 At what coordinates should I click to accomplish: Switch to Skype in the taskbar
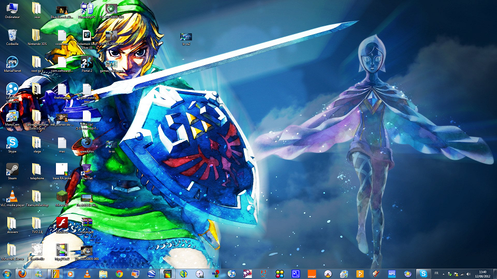tap(423, 274)
